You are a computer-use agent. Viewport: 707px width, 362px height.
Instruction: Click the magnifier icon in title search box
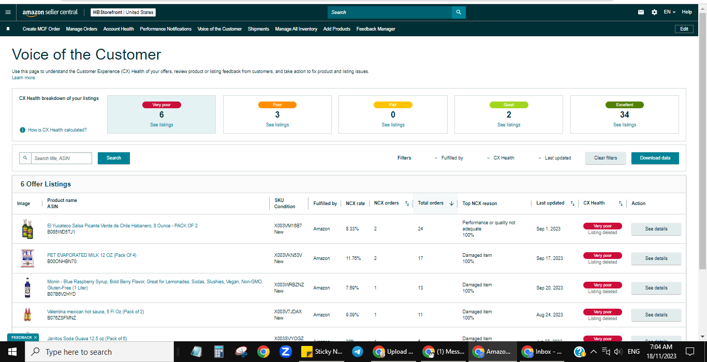pos(25,158)
